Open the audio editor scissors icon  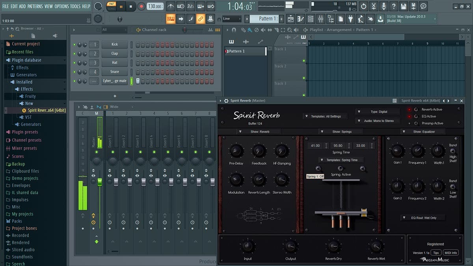tap(374, 6)
